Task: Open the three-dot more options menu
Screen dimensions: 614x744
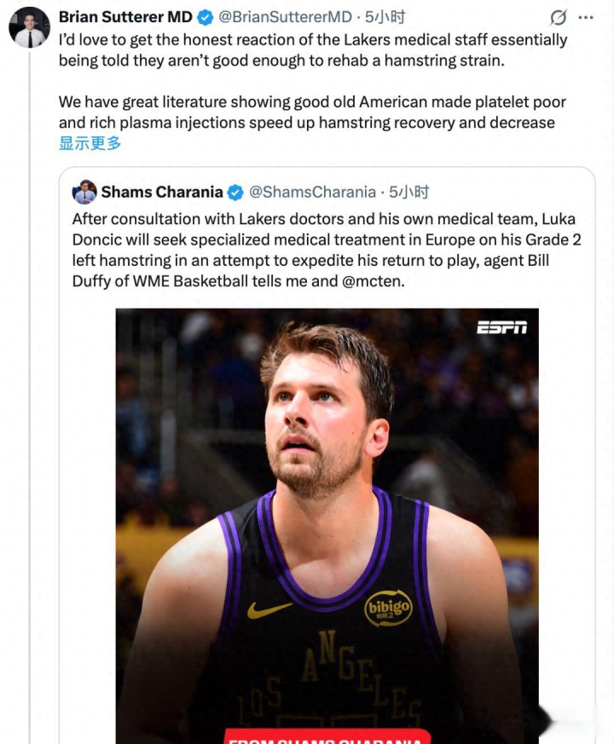Action: 585,17
